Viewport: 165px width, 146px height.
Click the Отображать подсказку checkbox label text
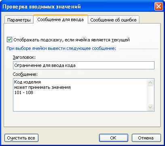(x=72, y=40)
